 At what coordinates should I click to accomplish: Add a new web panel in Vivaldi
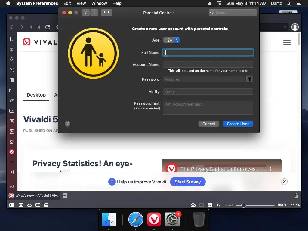(x=12, y=172)
